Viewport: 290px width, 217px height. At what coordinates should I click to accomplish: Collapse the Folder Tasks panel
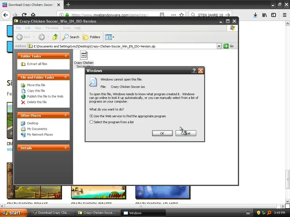point(66,56)
